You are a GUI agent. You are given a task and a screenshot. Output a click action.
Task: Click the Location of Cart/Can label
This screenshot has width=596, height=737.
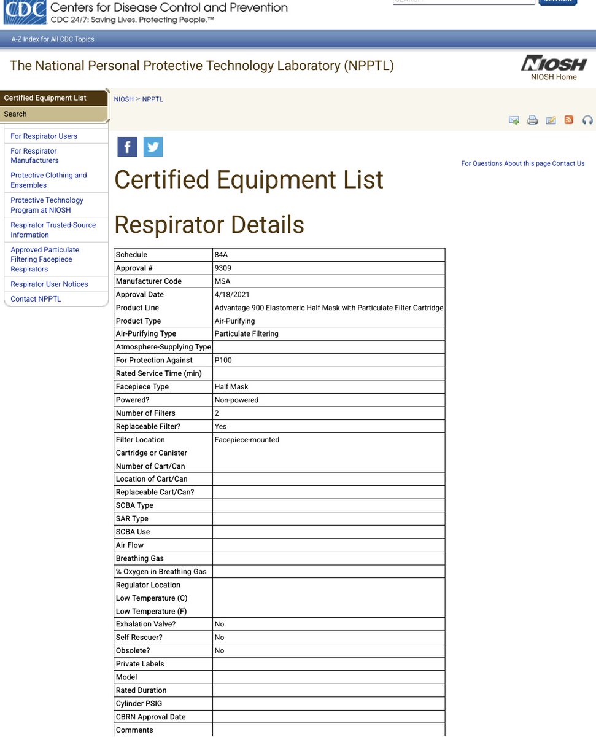152,479
